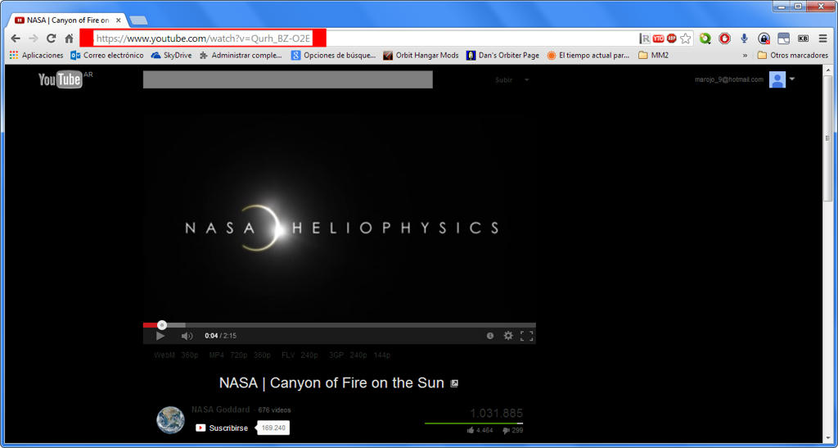838x448 pixels.
Task: Show hidden bookmarks with » chevron
Action: pyautogui.click(x=745, y=55)
